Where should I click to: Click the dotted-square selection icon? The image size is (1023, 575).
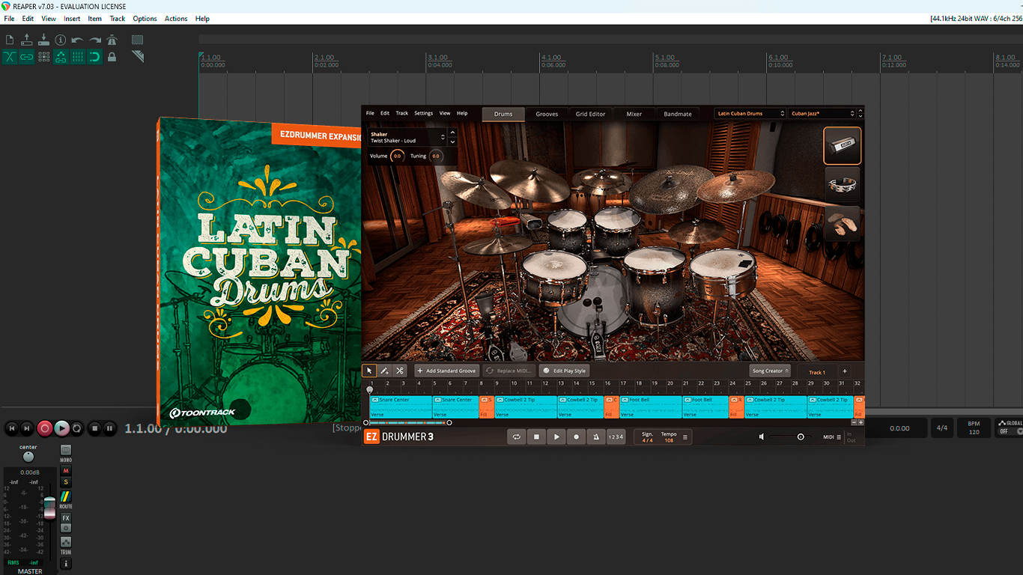click(x=138, y=40)
